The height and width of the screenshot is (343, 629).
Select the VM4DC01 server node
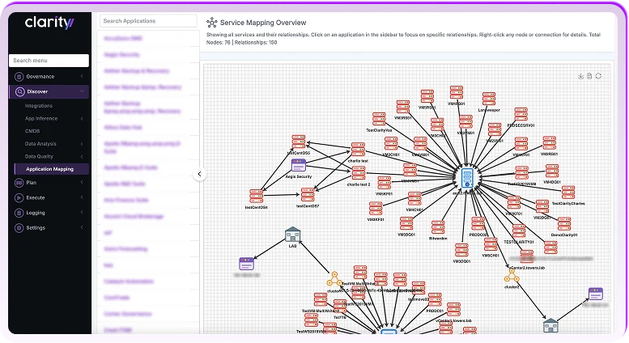tap(552, 171)
